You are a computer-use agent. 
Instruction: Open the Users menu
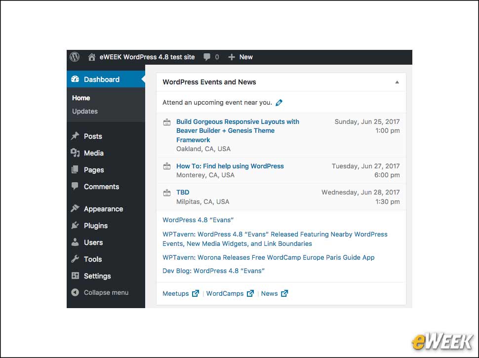click(x=93, y=242)
